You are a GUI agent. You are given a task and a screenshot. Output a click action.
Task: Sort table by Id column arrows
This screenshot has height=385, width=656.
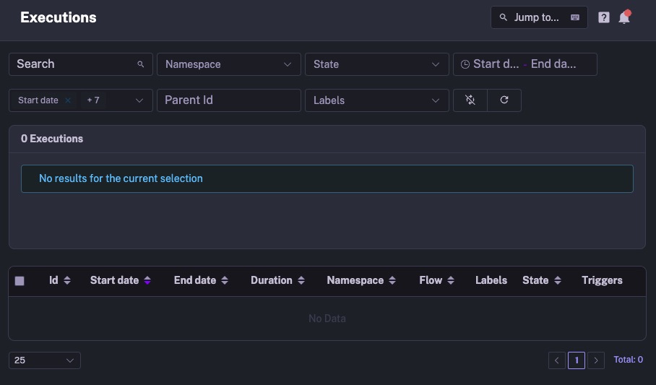coord(67,280)
